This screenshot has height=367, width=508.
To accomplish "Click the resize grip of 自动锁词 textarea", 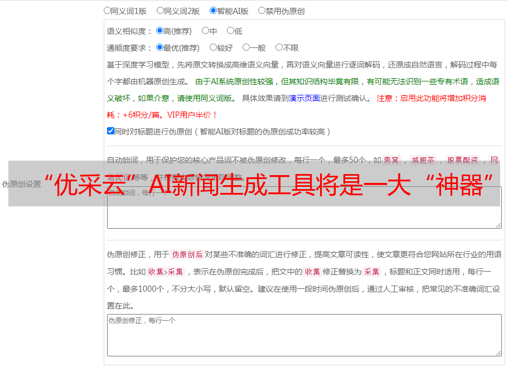I will point(499,225).
